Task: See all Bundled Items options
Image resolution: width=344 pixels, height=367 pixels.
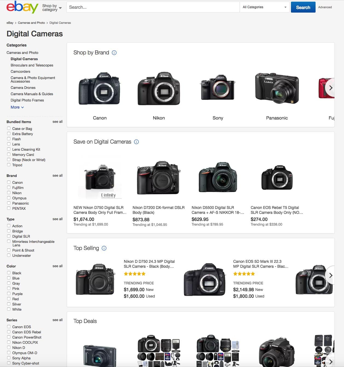Action: click(57, 122)
